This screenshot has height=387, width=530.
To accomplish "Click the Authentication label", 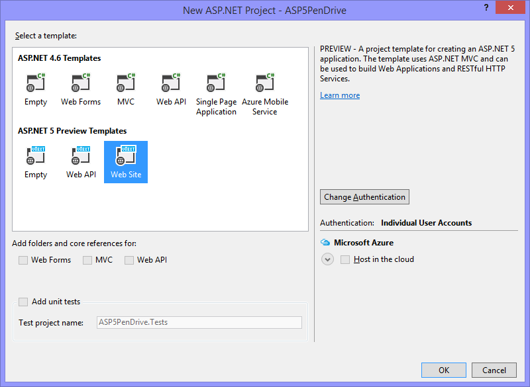I will click(x=347, y=223).
